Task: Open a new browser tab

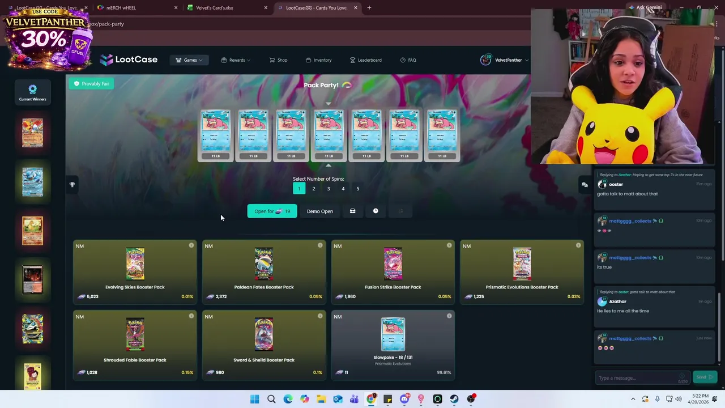Action: (x=369, y=7)
